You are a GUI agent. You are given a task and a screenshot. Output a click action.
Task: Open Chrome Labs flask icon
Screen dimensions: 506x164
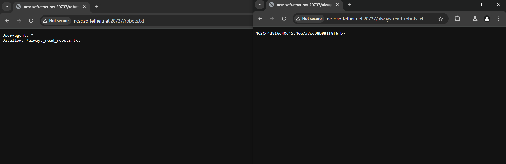[475, 19]
